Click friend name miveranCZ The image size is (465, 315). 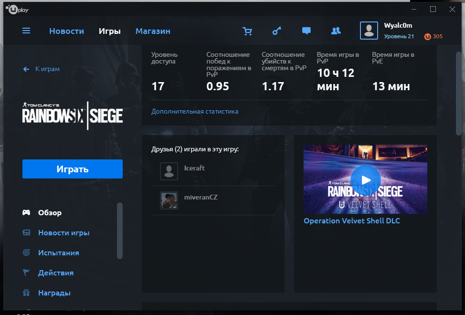tap(201, 197)
